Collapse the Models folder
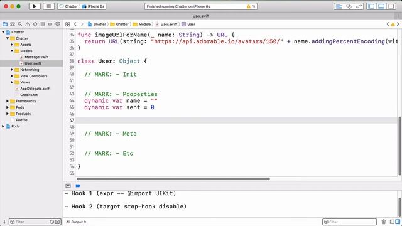This screenshot has height=226, width=402. click(12, 51)
